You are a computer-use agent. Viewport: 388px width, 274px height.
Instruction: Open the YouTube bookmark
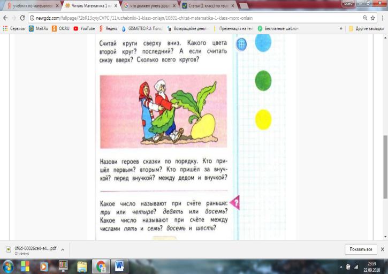84,28
